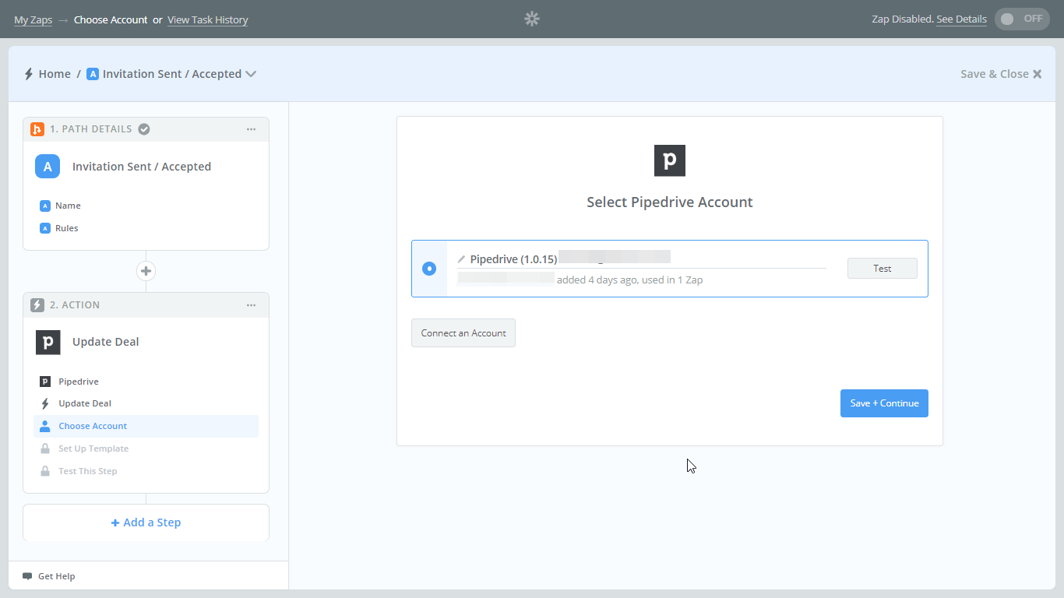Click the small A icon next to Name
The image size is (1064, 598).
45,206
